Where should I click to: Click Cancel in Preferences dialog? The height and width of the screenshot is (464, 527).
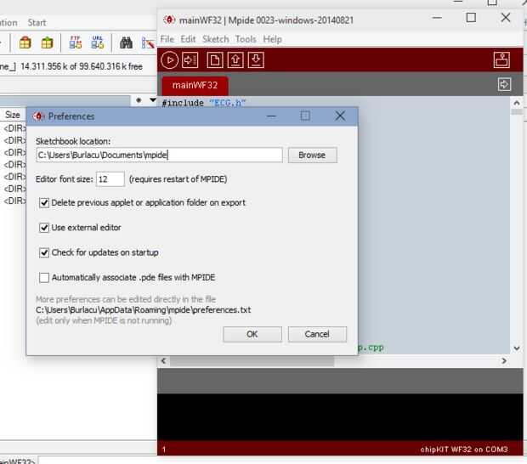317,334
